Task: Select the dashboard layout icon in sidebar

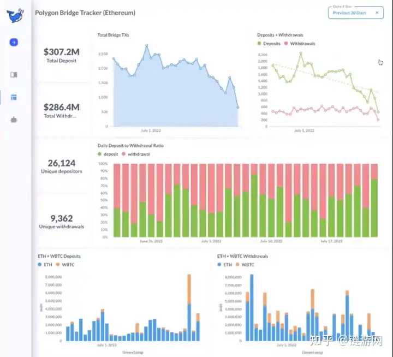Action: pos(14,97)
